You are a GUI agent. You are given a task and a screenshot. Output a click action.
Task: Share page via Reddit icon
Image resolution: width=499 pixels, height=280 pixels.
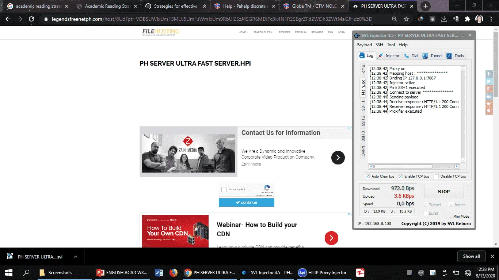click(x=489, y=104)
